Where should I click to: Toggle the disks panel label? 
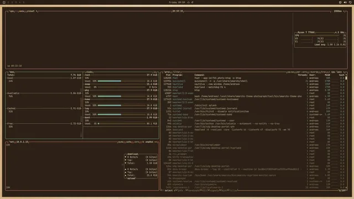[x=89, y=72]
